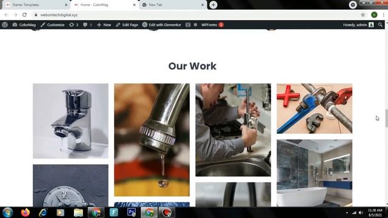Open the Windows Start button
Screen dimensions: 388x218
(x=8, y=213)
